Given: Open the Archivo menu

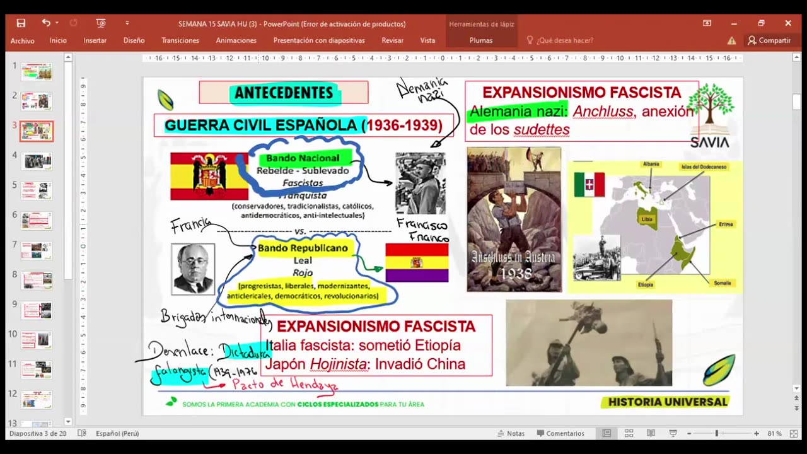Looking at the screenshot, I should 22,40.
